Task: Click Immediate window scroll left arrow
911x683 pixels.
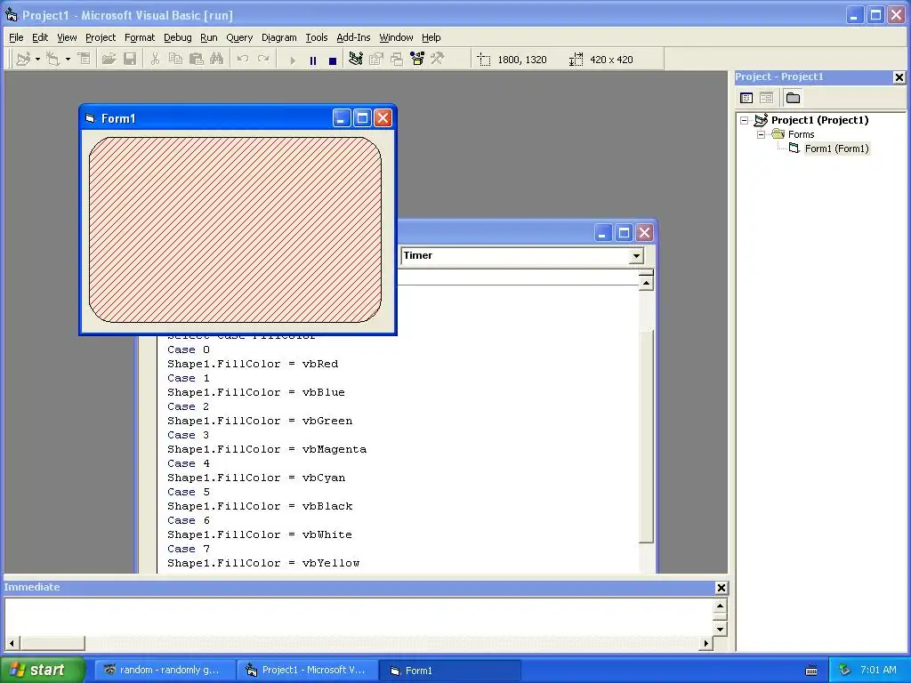Action: coord(12,643)
